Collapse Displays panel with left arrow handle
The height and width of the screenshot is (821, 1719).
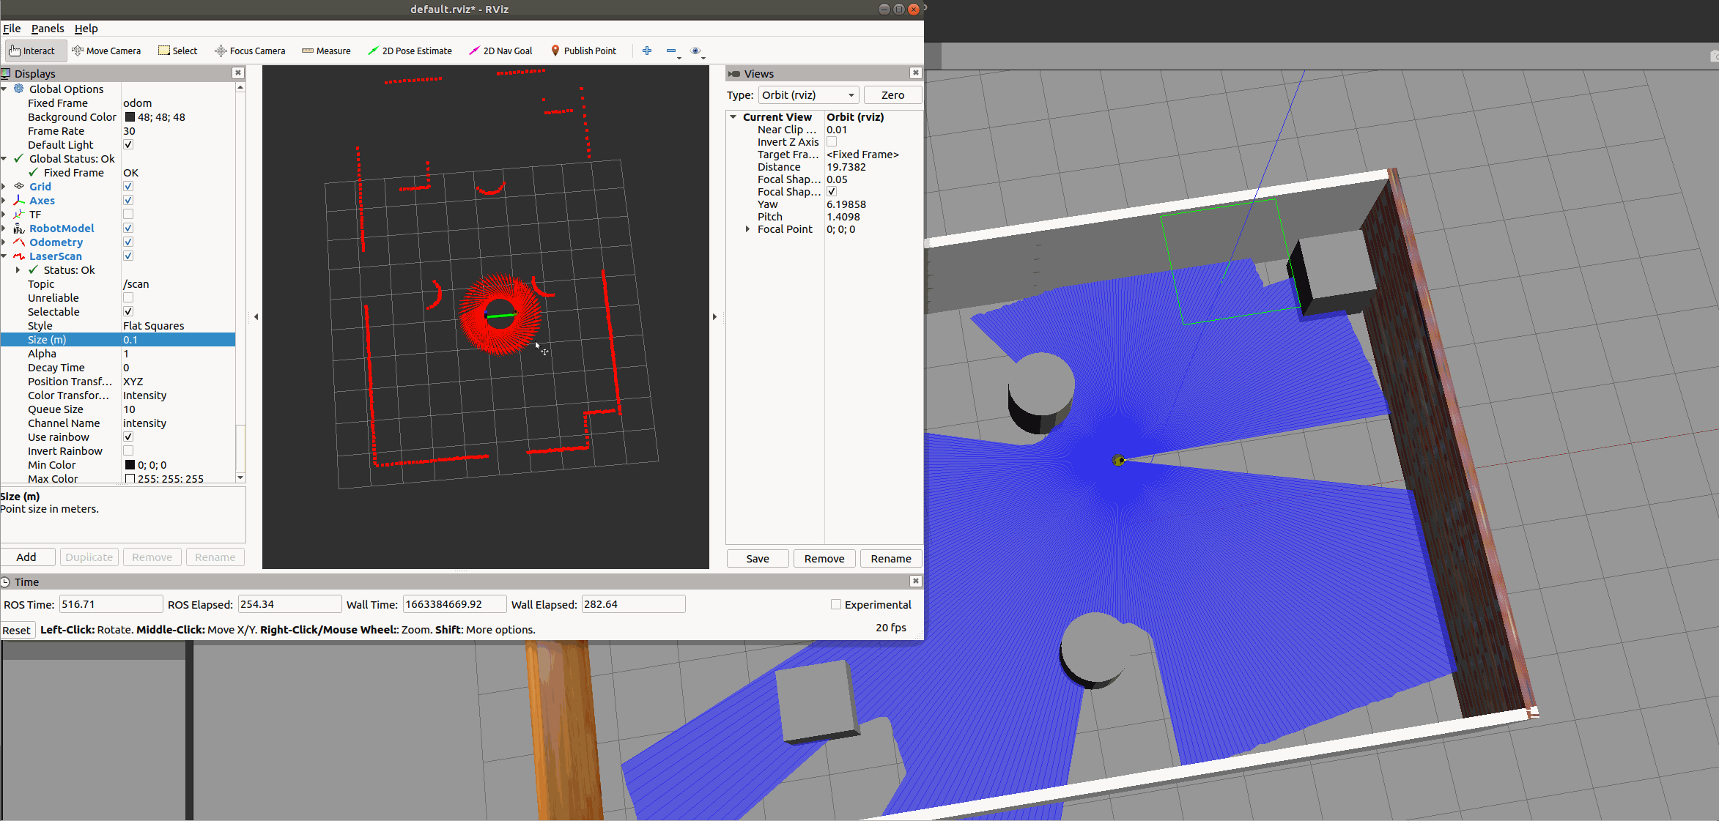click(x=256, y=317)
